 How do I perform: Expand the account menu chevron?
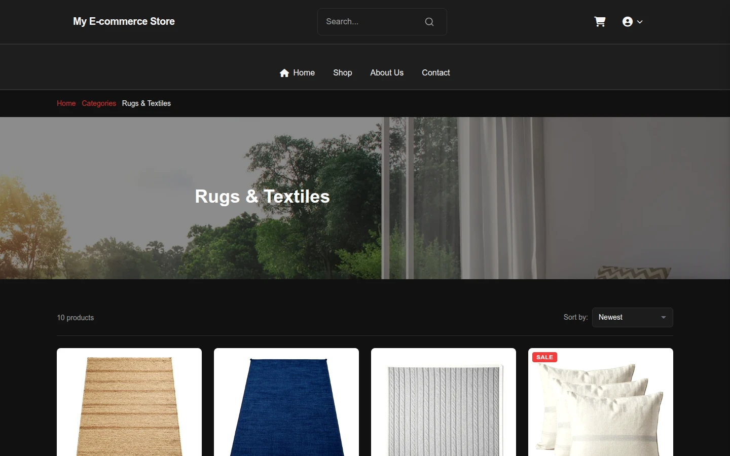click(640, 22)
